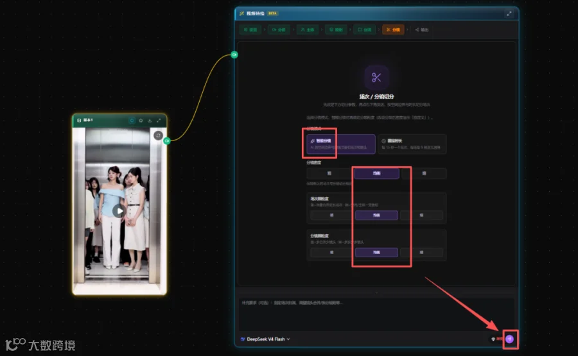Click the purple send button at panel bottom
The height and width of the screenshot is (356, 578).
509,339
